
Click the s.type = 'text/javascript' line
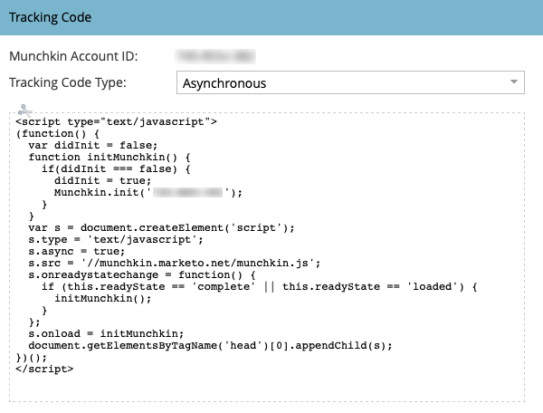(116, 239)
